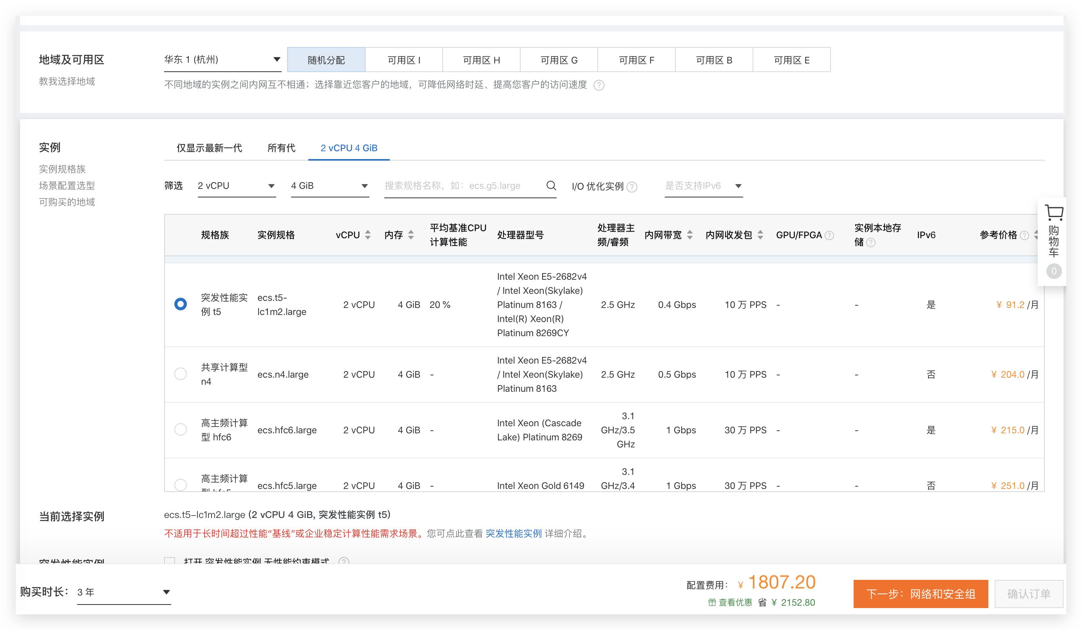Sort table by 内存 column arrows
The width and height of the screenshot is (1082, 630).
tap(411, 235)
